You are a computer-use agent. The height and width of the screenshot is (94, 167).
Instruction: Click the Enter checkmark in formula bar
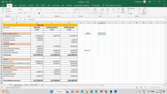tap(21, 19)
